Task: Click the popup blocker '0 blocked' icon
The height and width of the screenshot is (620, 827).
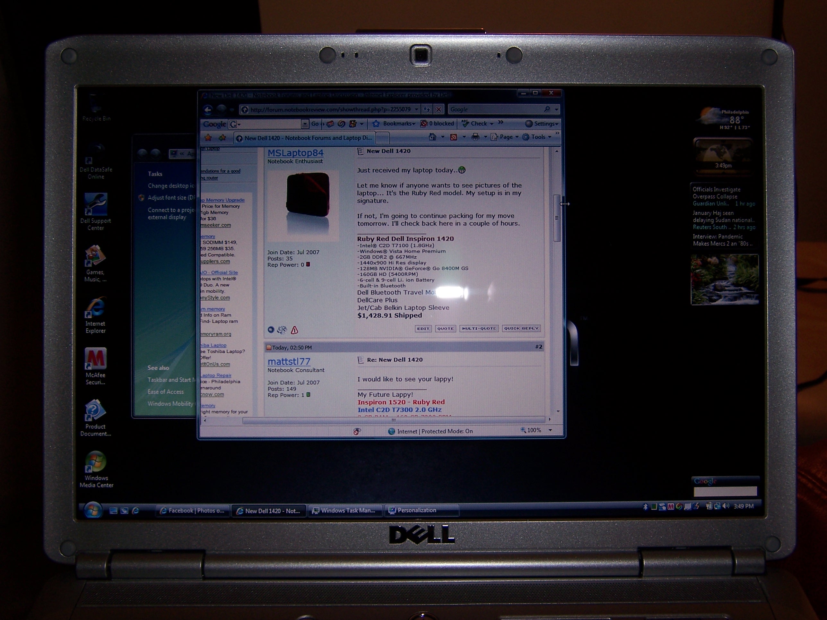Action: 423,123
